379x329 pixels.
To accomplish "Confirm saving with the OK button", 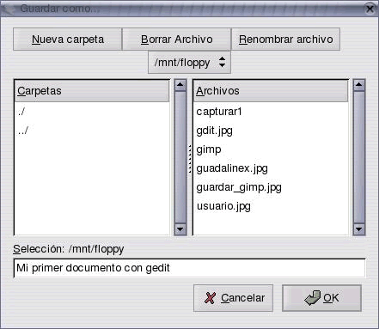I will (x=321, y=298).
